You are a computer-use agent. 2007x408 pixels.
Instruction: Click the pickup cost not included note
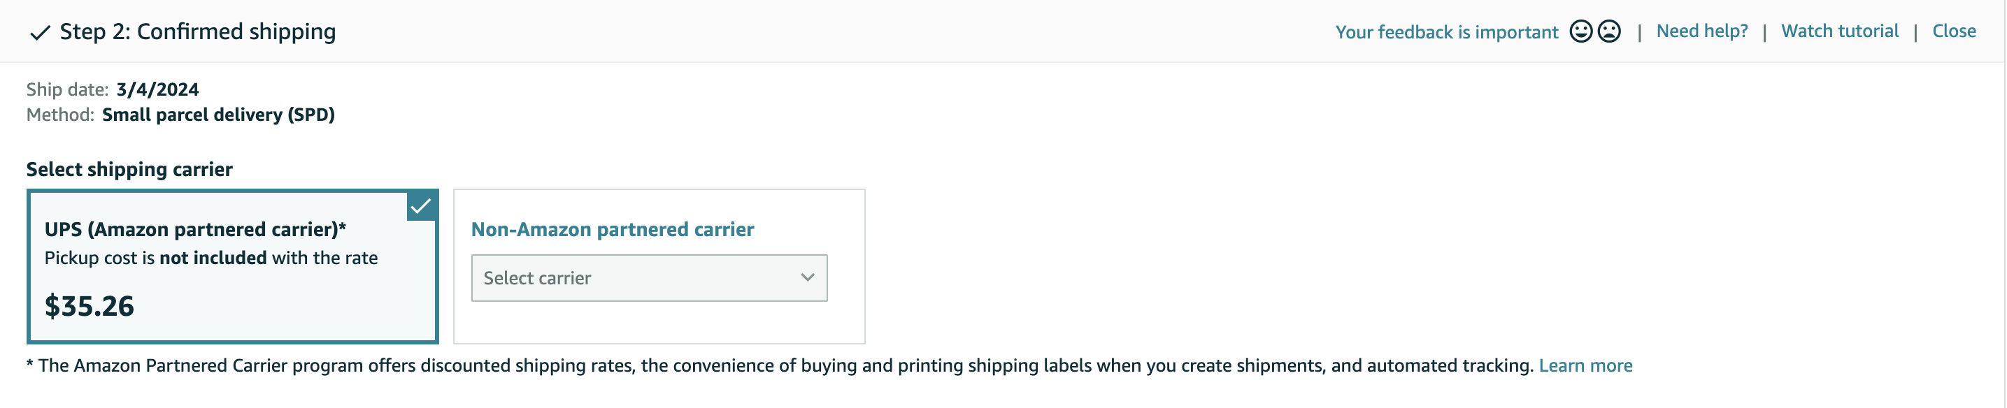[x=211, y=258]
